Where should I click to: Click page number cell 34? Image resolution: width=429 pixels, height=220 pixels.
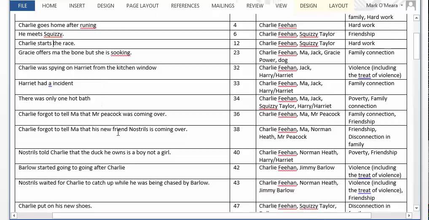(x=243, y=102)
